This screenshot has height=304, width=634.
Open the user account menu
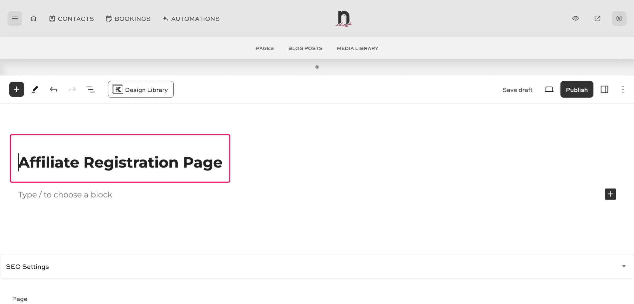point(619,19)
